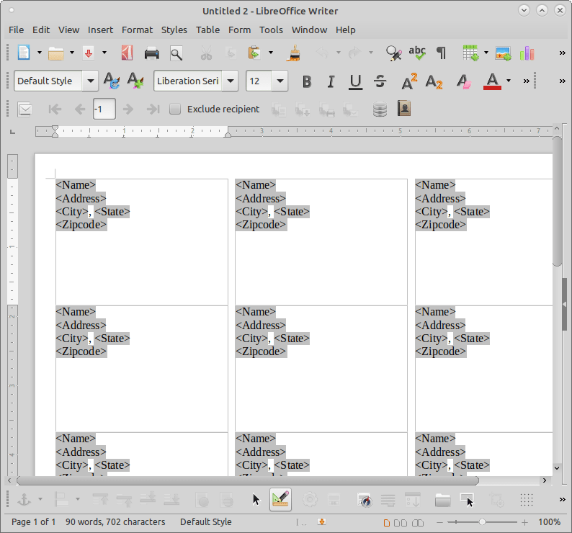Click the Paste icon
Viewport: 572px width, 533px height.
(x=254, y=53)
